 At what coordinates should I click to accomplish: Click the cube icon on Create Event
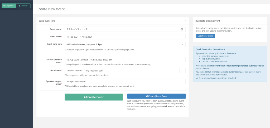click(85, 97)
